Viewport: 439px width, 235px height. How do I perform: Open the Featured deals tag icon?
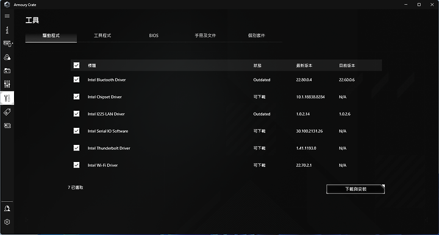[x=7, y=112]
